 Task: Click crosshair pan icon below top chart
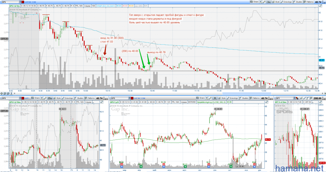[x=2, y=93]
